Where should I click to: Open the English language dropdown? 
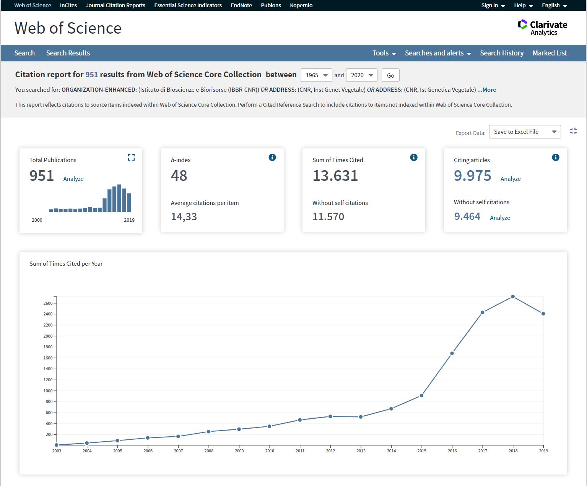coord(554,5)
